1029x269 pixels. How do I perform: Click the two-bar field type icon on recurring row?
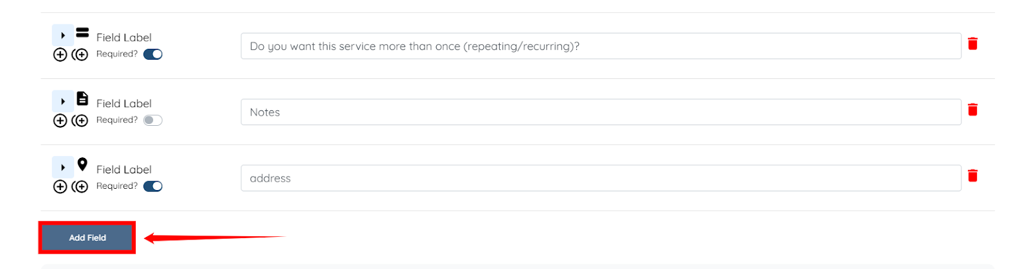pos(82,32)
